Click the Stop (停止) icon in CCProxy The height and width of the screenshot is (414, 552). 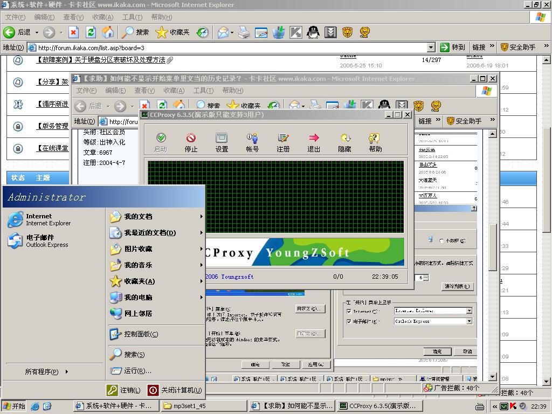[191, 142]
